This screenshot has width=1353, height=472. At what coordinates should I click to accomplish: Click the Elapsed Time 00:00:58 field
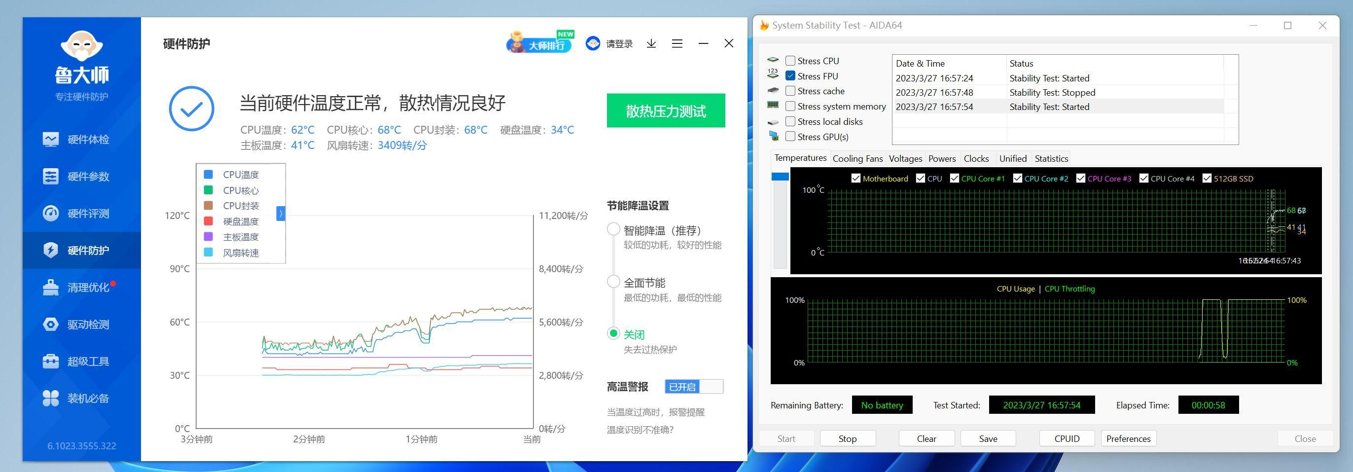click(x=1208, y=405)
